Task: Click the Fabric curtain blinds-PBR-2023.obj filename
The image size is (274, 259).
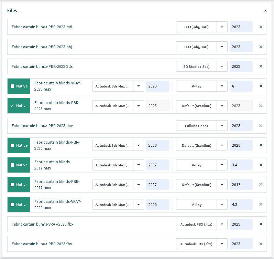Action: click(42, 47)
